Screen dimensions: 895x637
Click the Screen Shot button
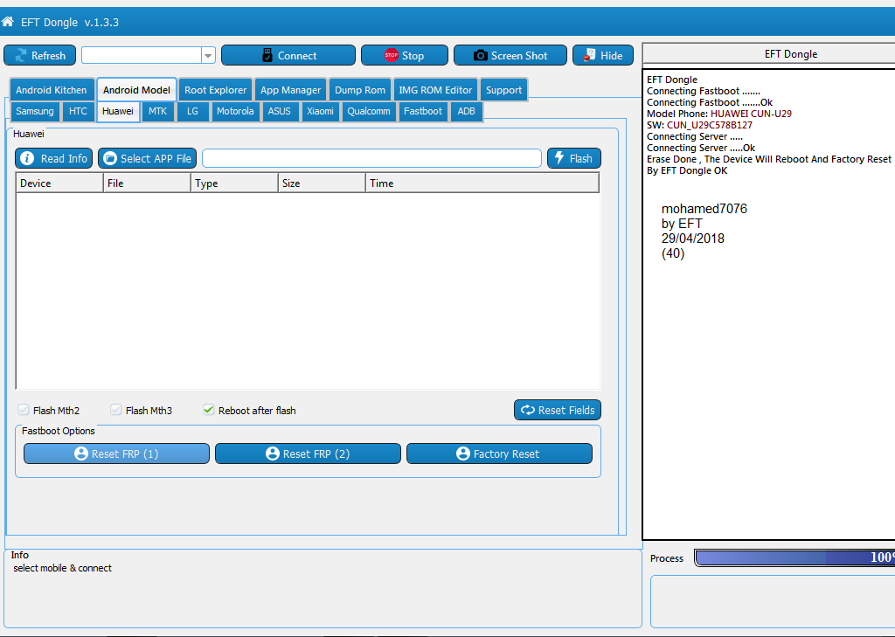click(510, 55)
